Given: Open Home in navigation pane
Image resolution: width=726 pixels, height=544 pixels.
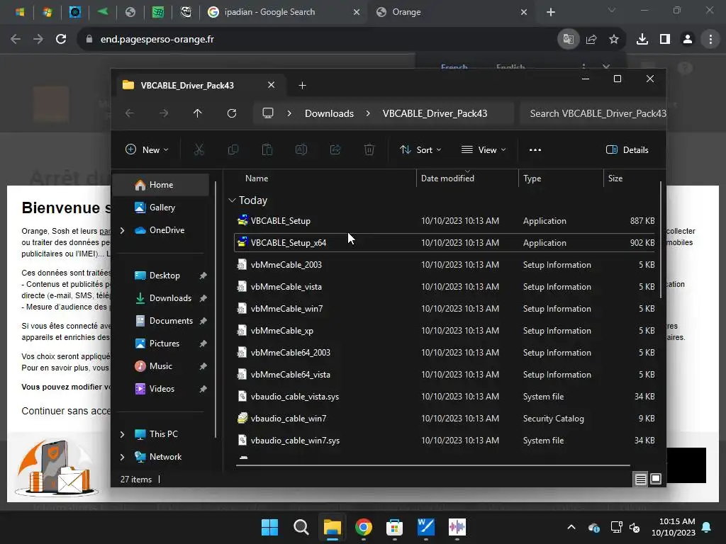Looking at the screenshot, I should click(161, 185).
